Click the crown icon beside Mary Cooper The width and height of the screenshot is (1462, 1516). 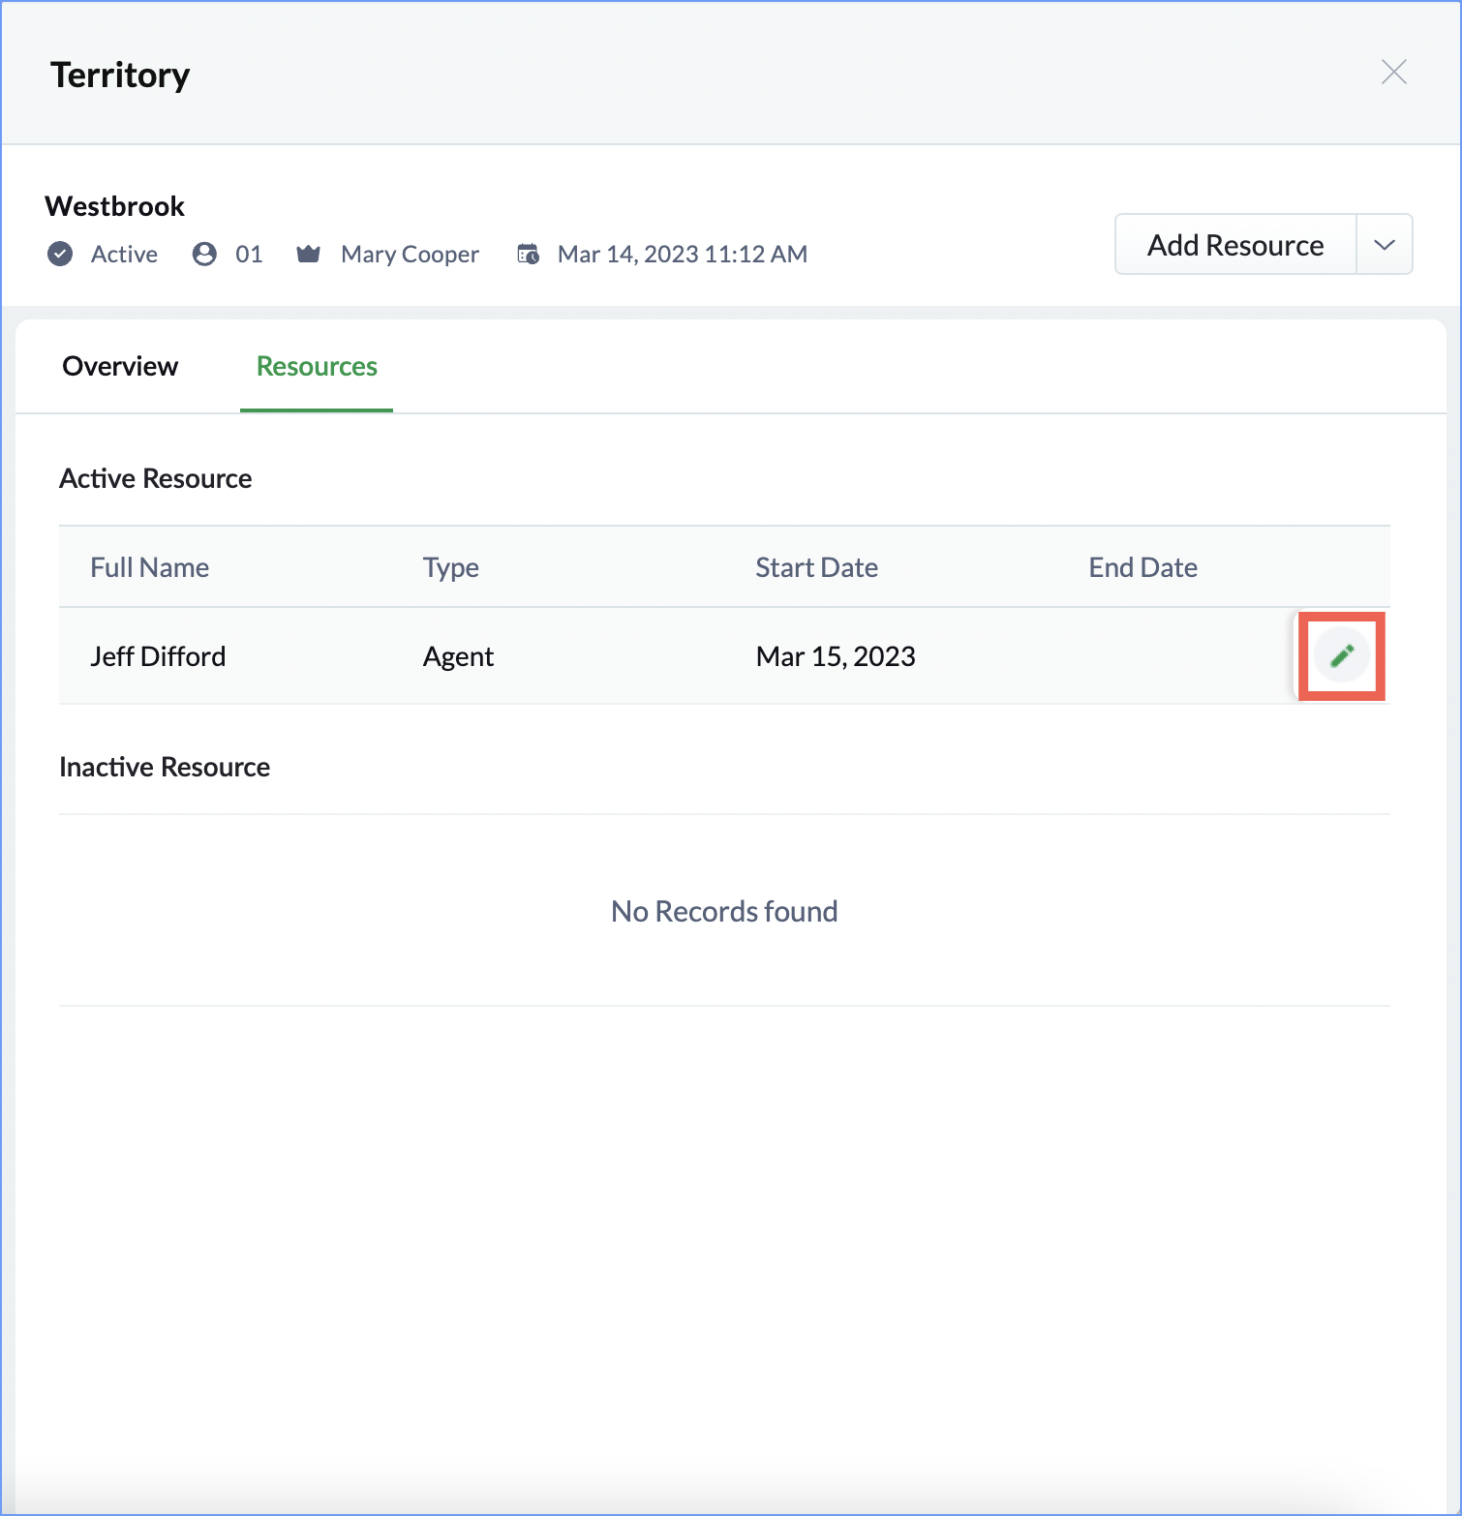[x=308, y=254]
